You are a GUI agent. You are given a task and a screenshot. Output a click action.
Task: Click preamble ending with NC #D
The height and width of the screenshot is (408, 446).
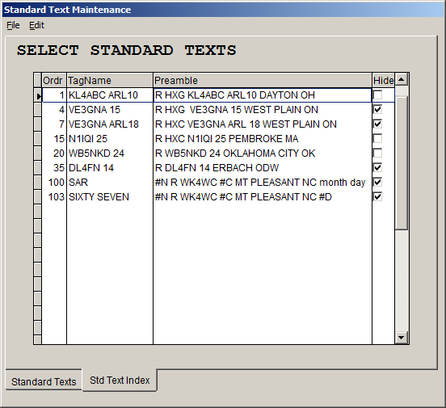pos(263,196)
